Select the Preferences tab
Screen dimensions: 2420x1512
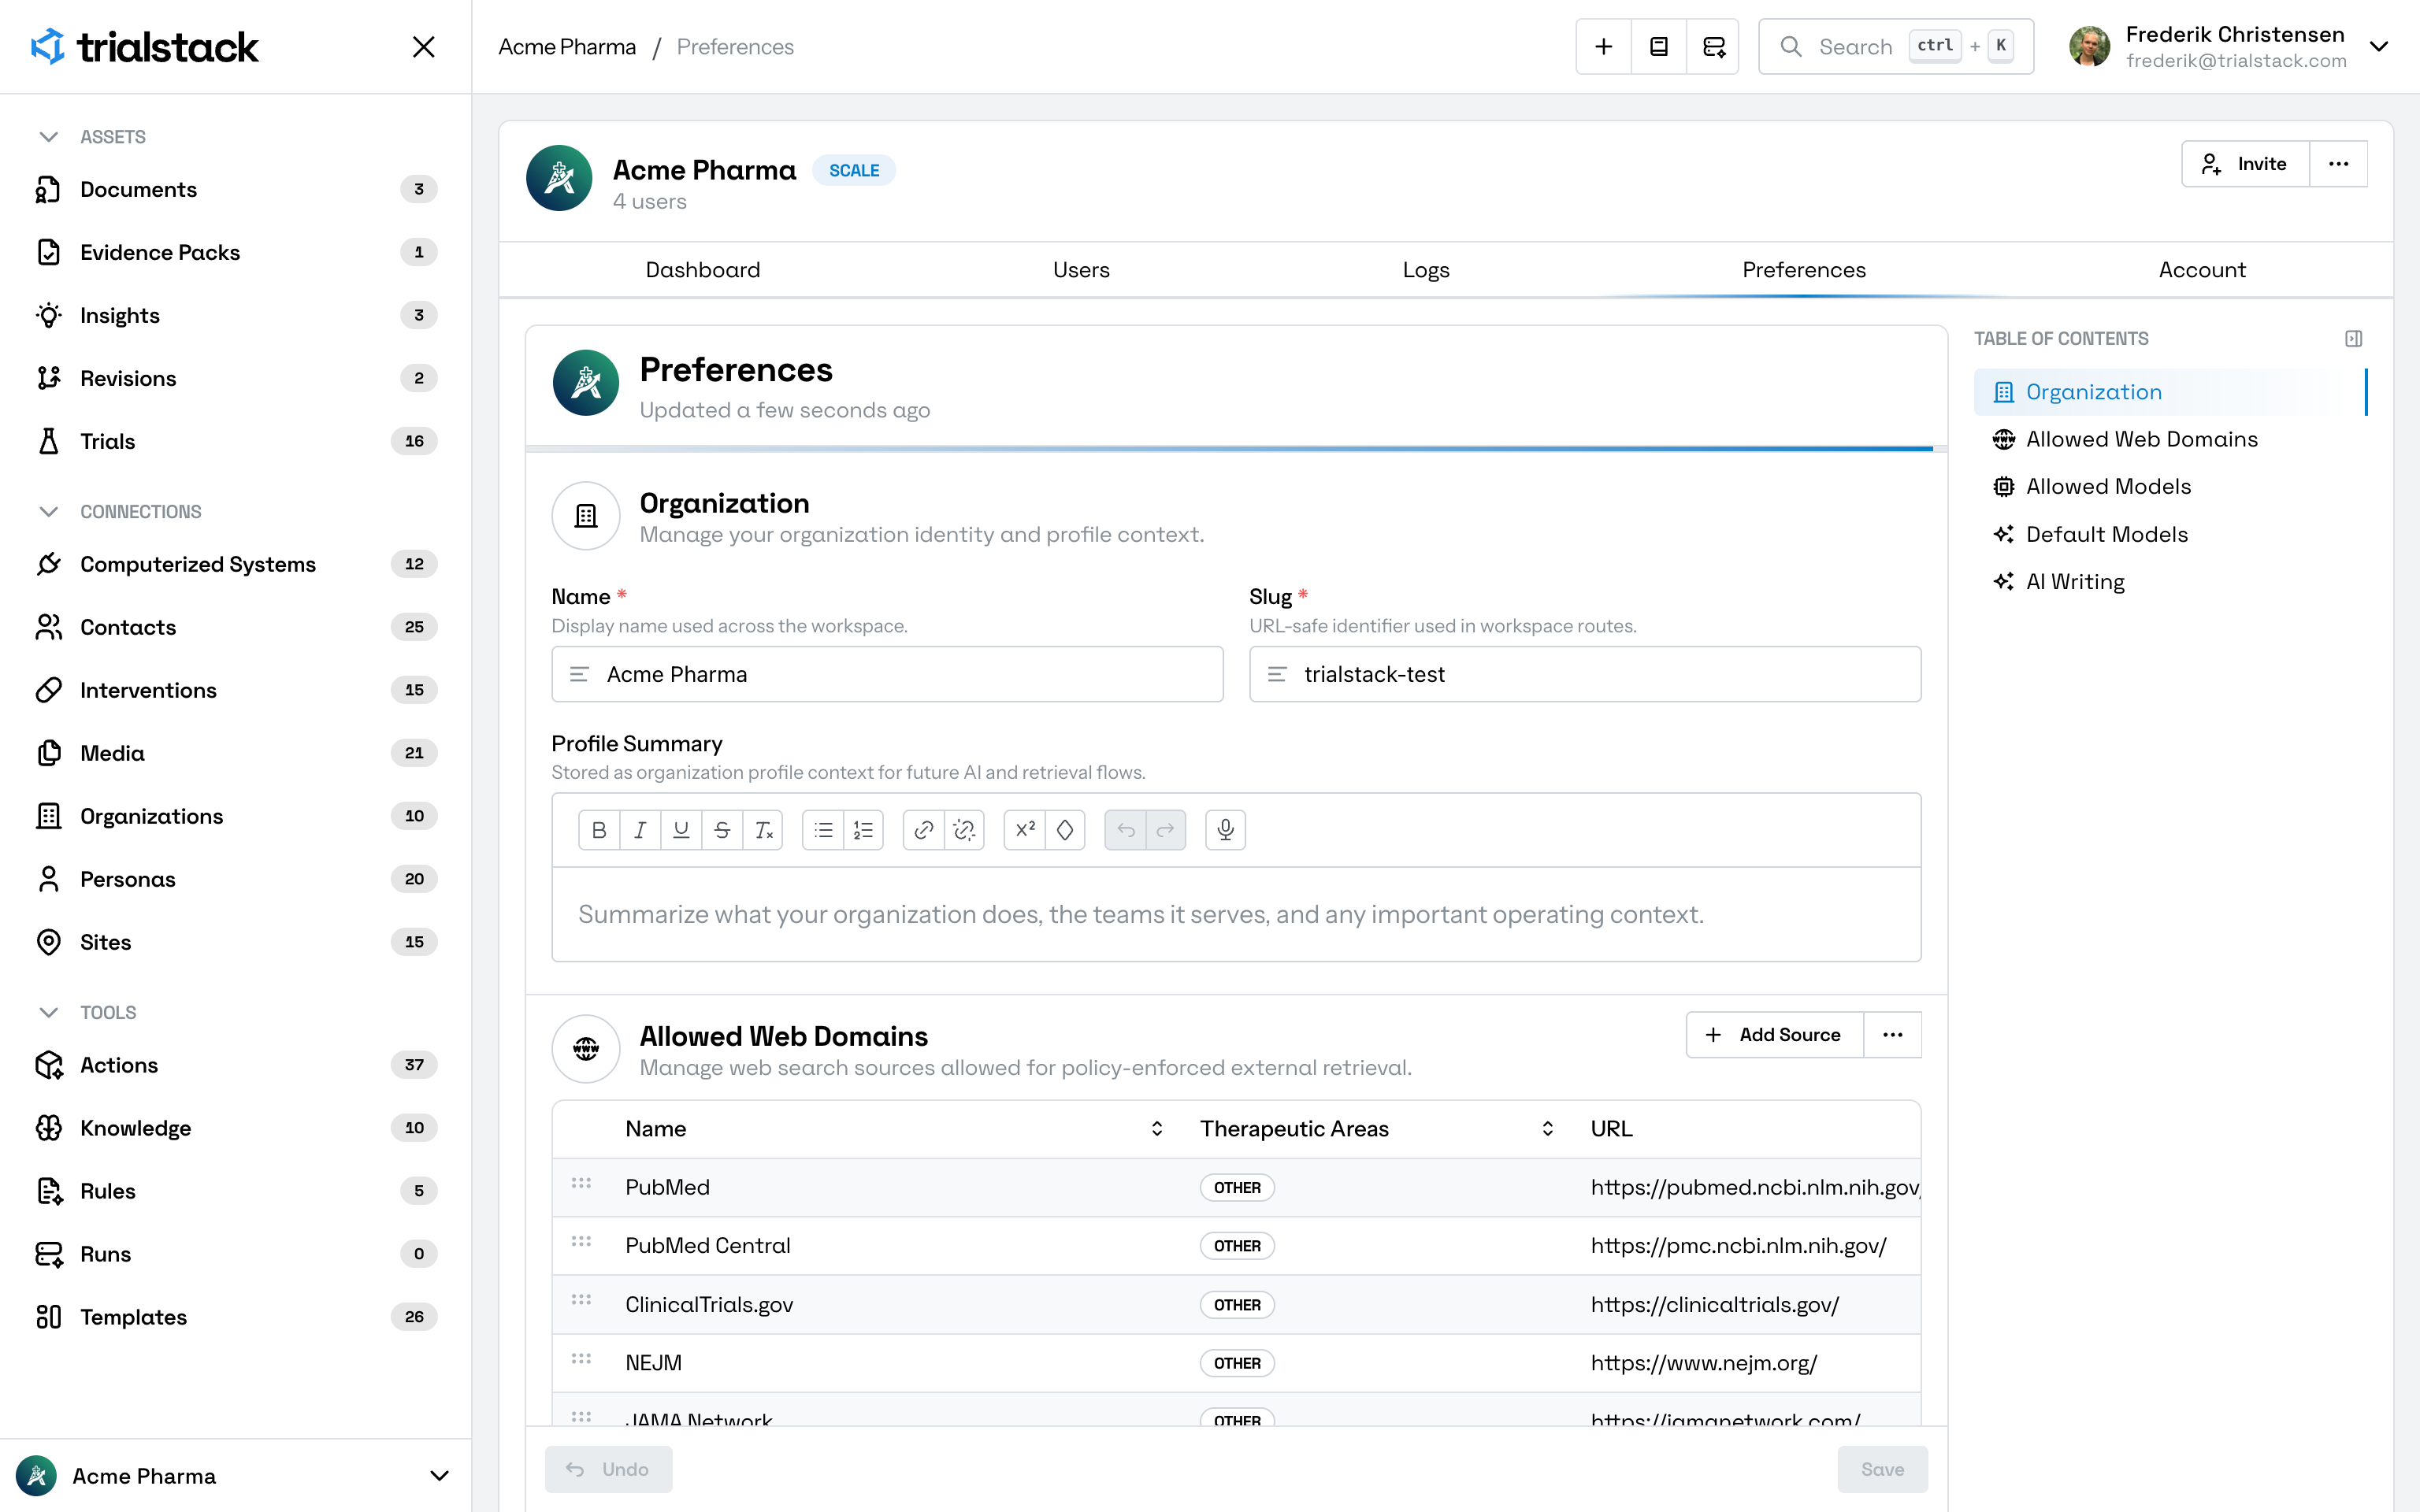click(x=1804, y=270)
